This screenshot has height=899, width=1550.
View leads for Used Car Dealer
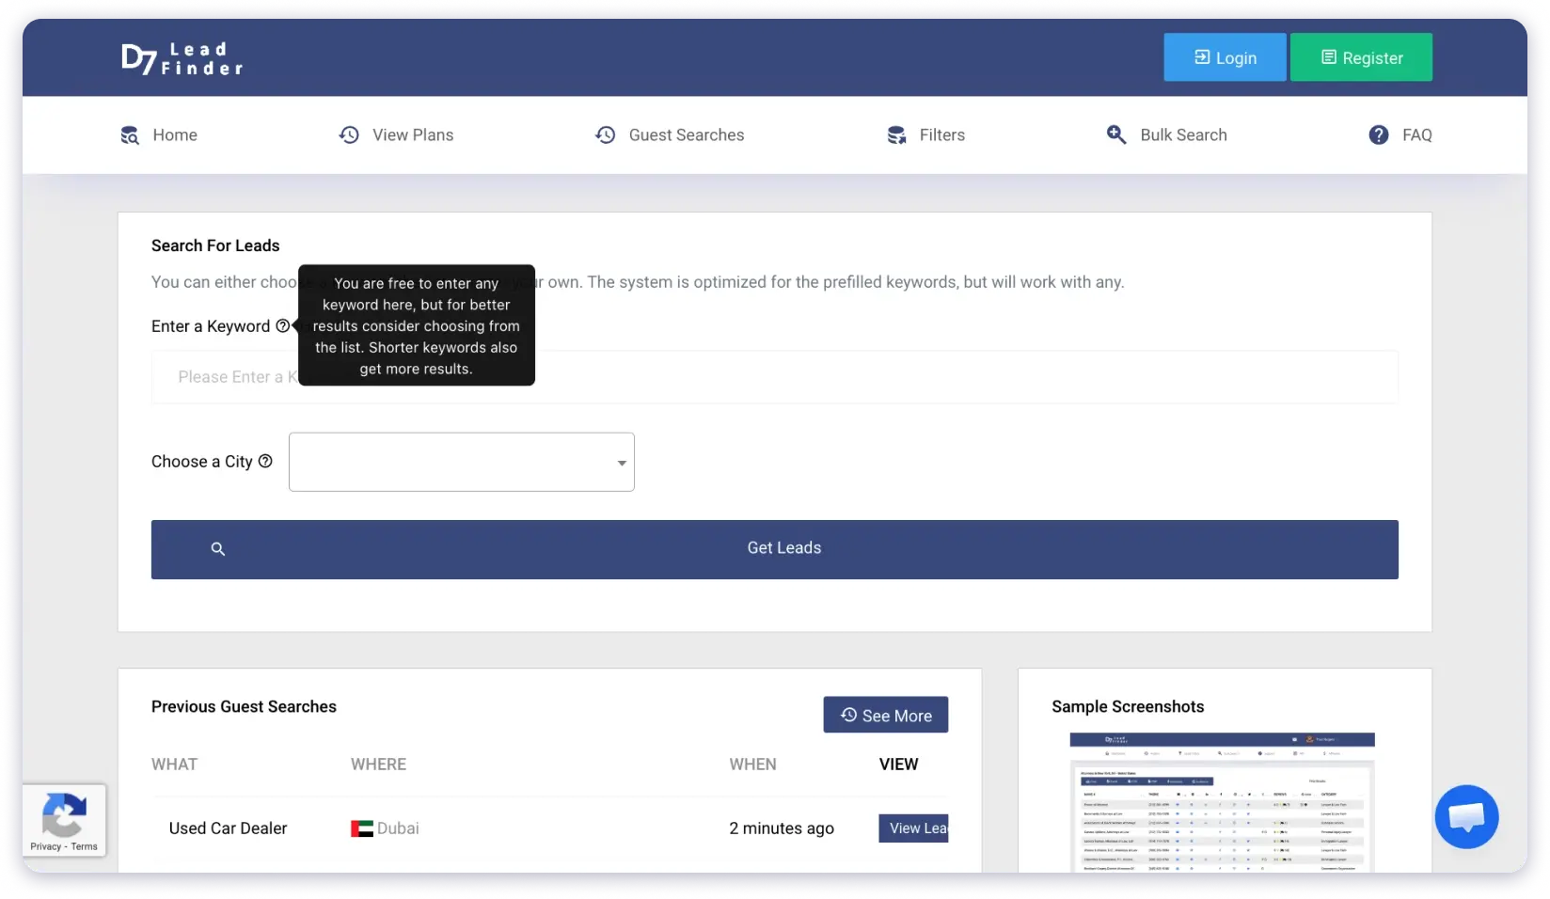913,828
